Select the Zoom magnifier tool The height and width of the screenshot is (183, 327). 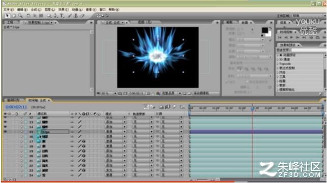[20, 16]
